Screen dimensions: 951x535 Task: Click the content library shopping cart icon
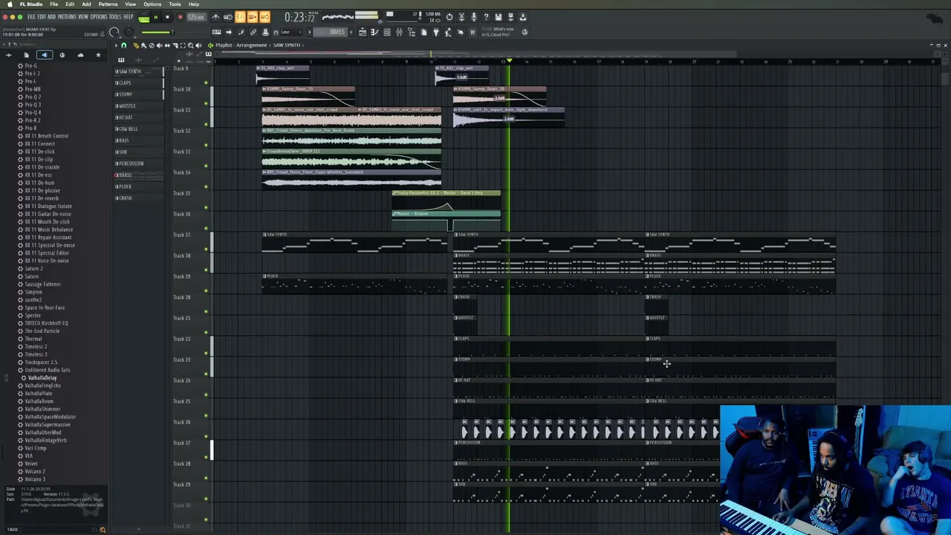click(473, 32)
